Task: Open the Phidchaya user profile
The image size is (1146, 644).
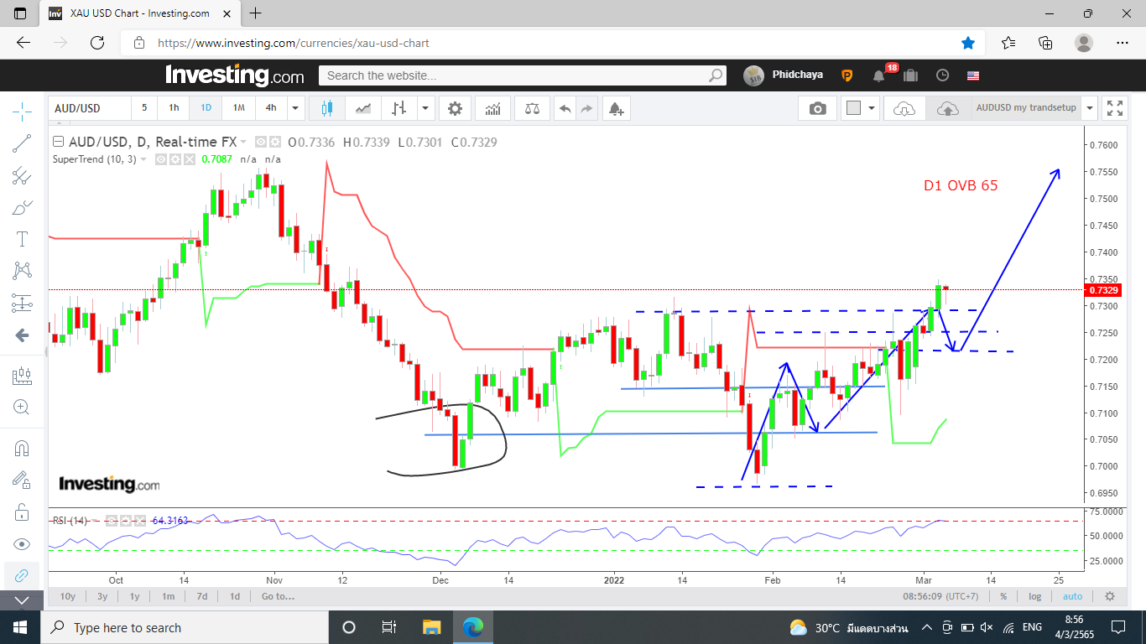Action: (784, 75)
